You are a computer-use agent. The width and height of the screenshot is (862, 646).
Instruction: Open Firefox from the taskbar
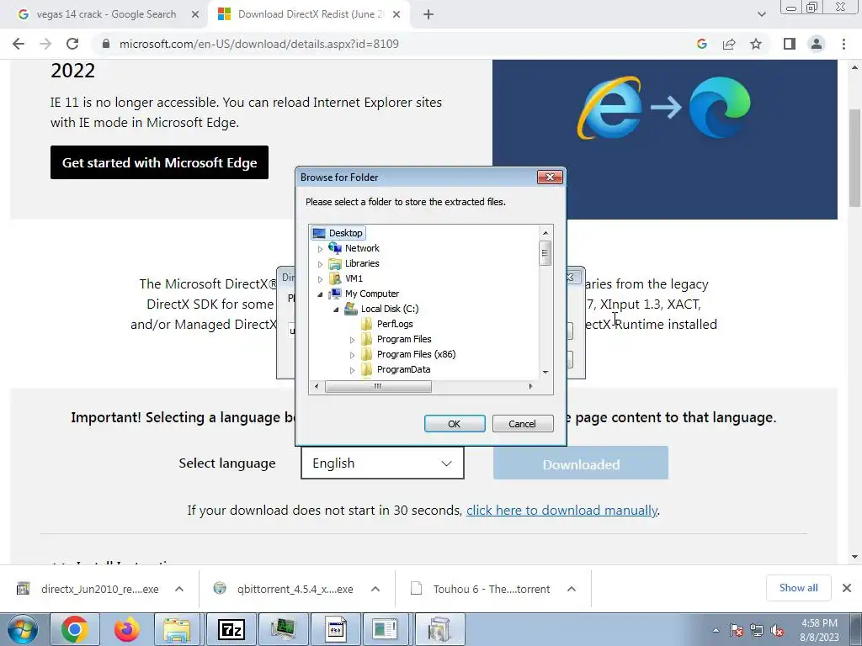pos(126,629)
